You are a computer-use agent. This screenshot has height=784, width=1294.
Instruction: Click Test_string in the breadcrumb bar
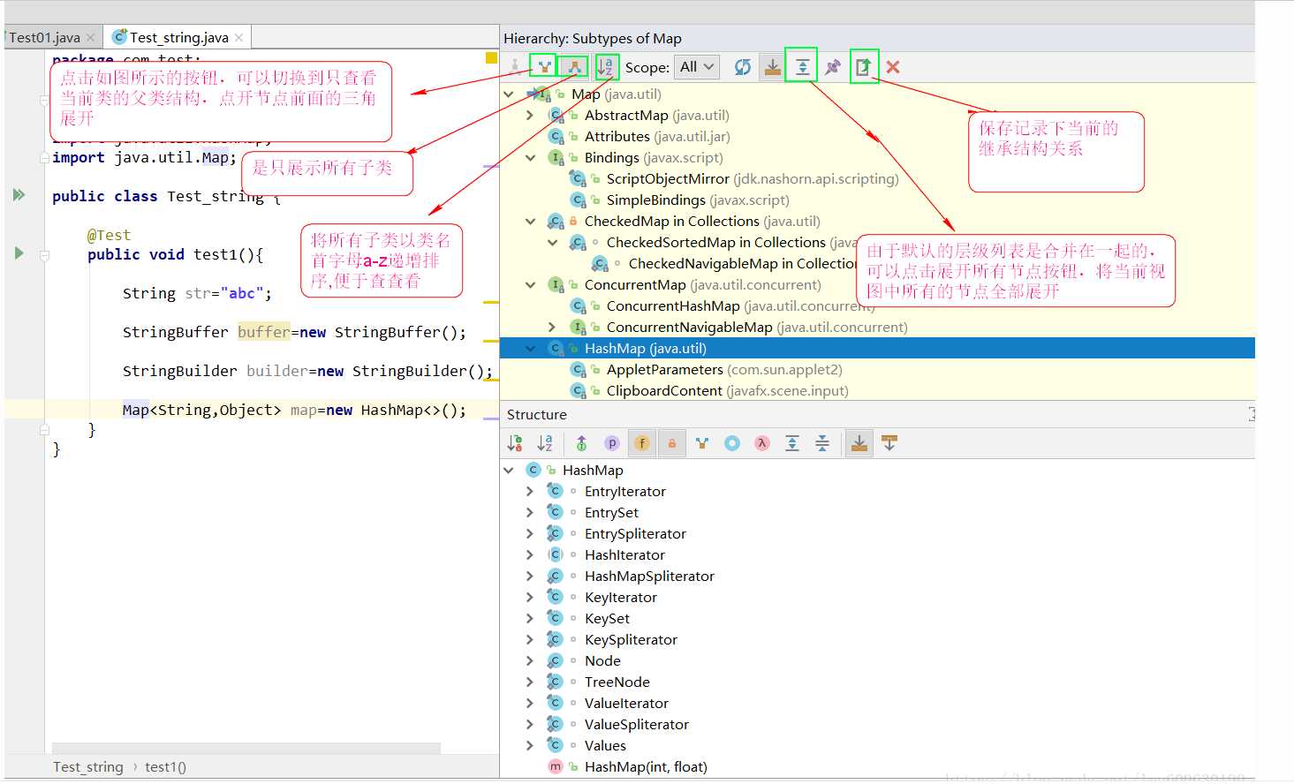[x=88, y=766]
